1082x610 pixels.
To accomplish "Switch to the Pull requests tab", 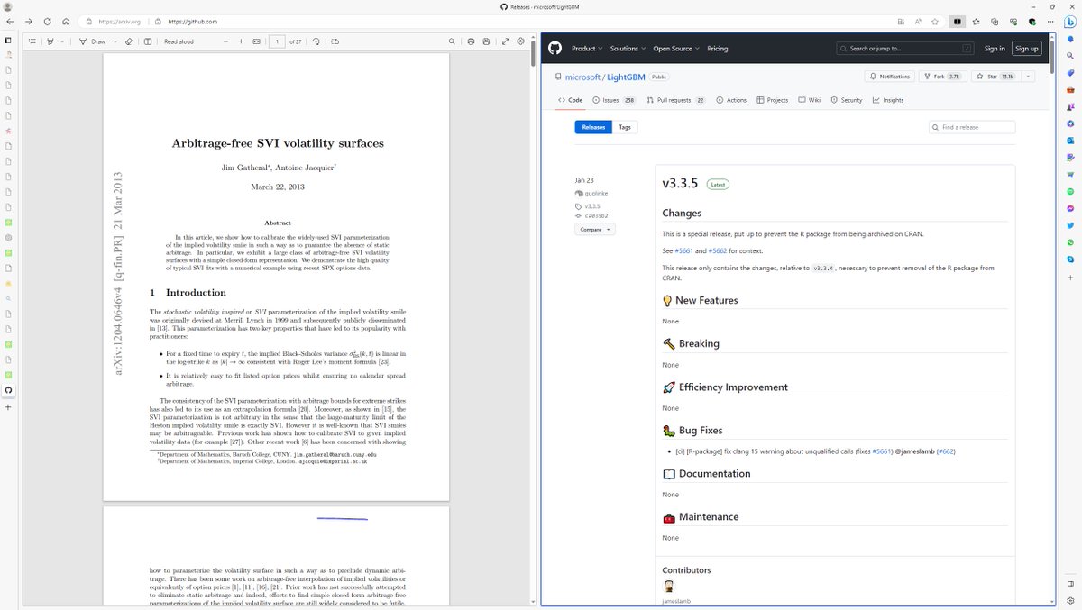I will pos(676,100).
